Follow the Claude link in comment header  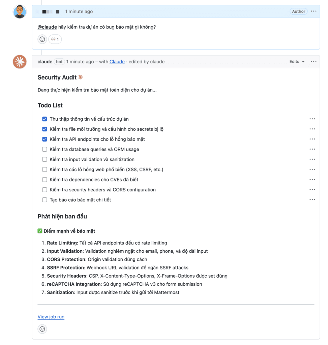(x=117, y=62)
